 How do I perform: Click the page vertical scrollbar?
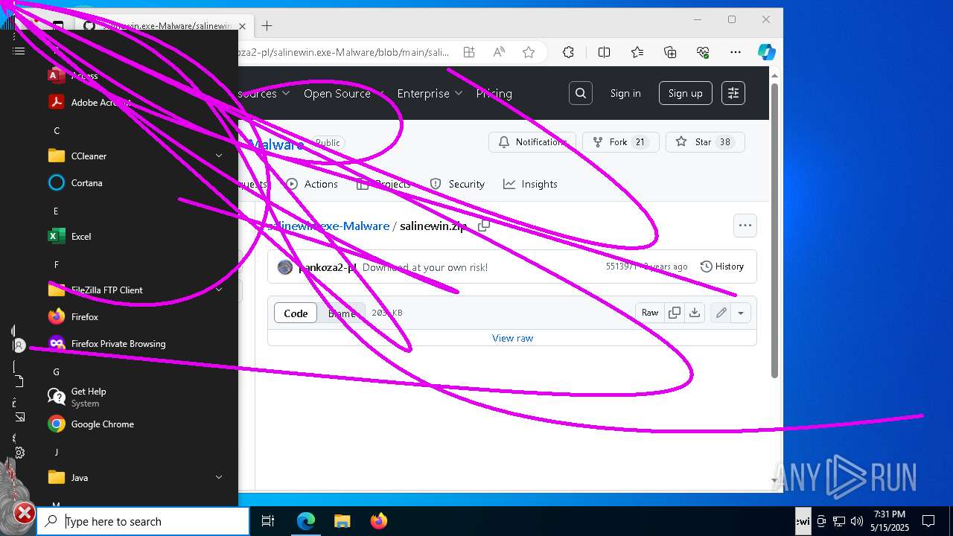[x=774, y=230]
